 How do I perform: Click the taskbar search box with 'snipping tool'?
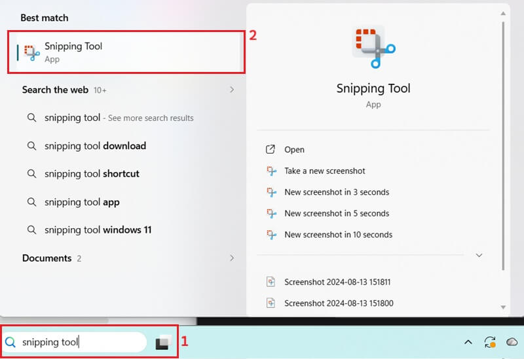click(x=75, y=342)
